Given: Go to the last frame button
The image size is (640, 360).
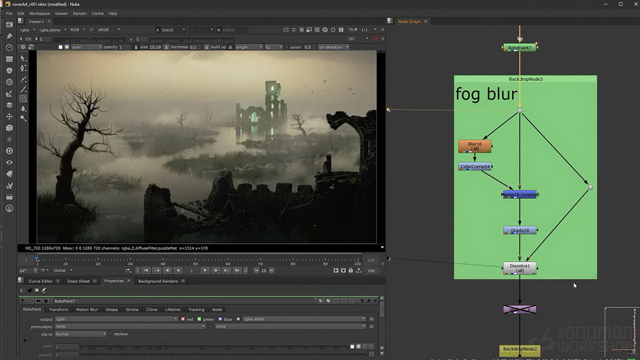Looking at the screenshot, I should click(237, 270).
